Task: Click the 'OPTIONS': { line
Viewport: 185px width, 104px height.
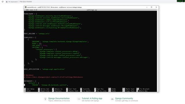Action: coord(37,47)
